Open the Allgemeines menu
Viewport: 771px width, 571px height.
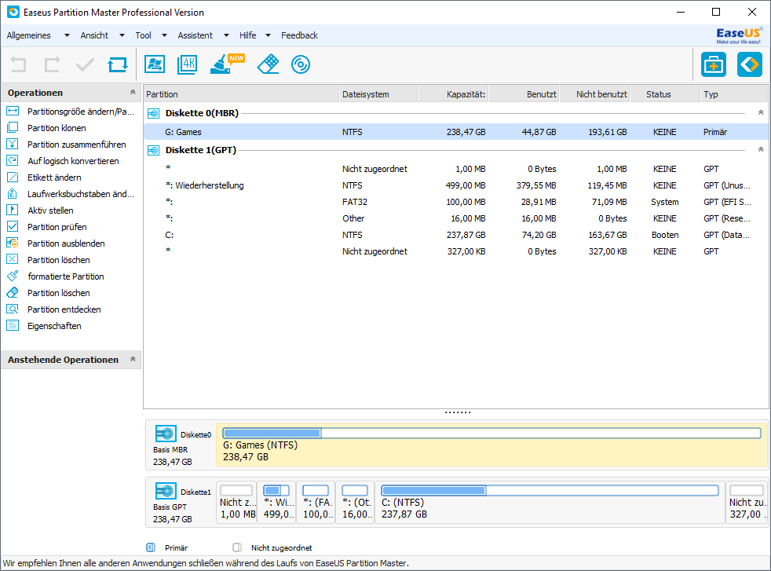pos(28,35)
